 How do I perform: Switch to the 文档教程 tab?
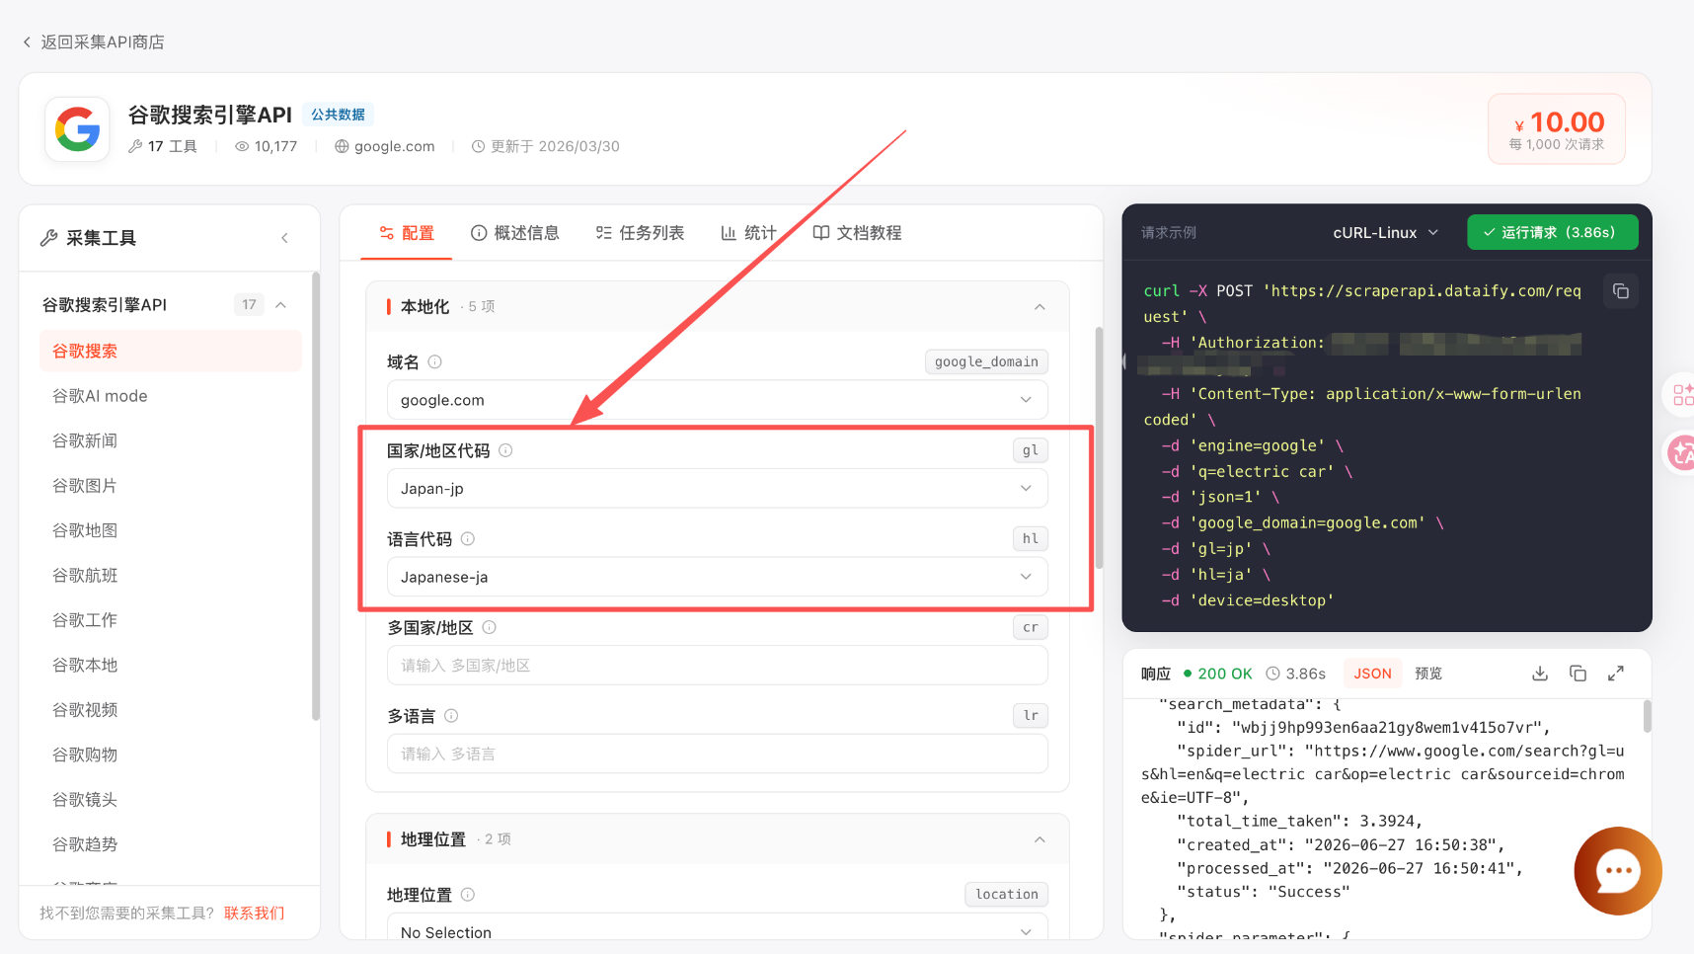(x=857, y=233)
